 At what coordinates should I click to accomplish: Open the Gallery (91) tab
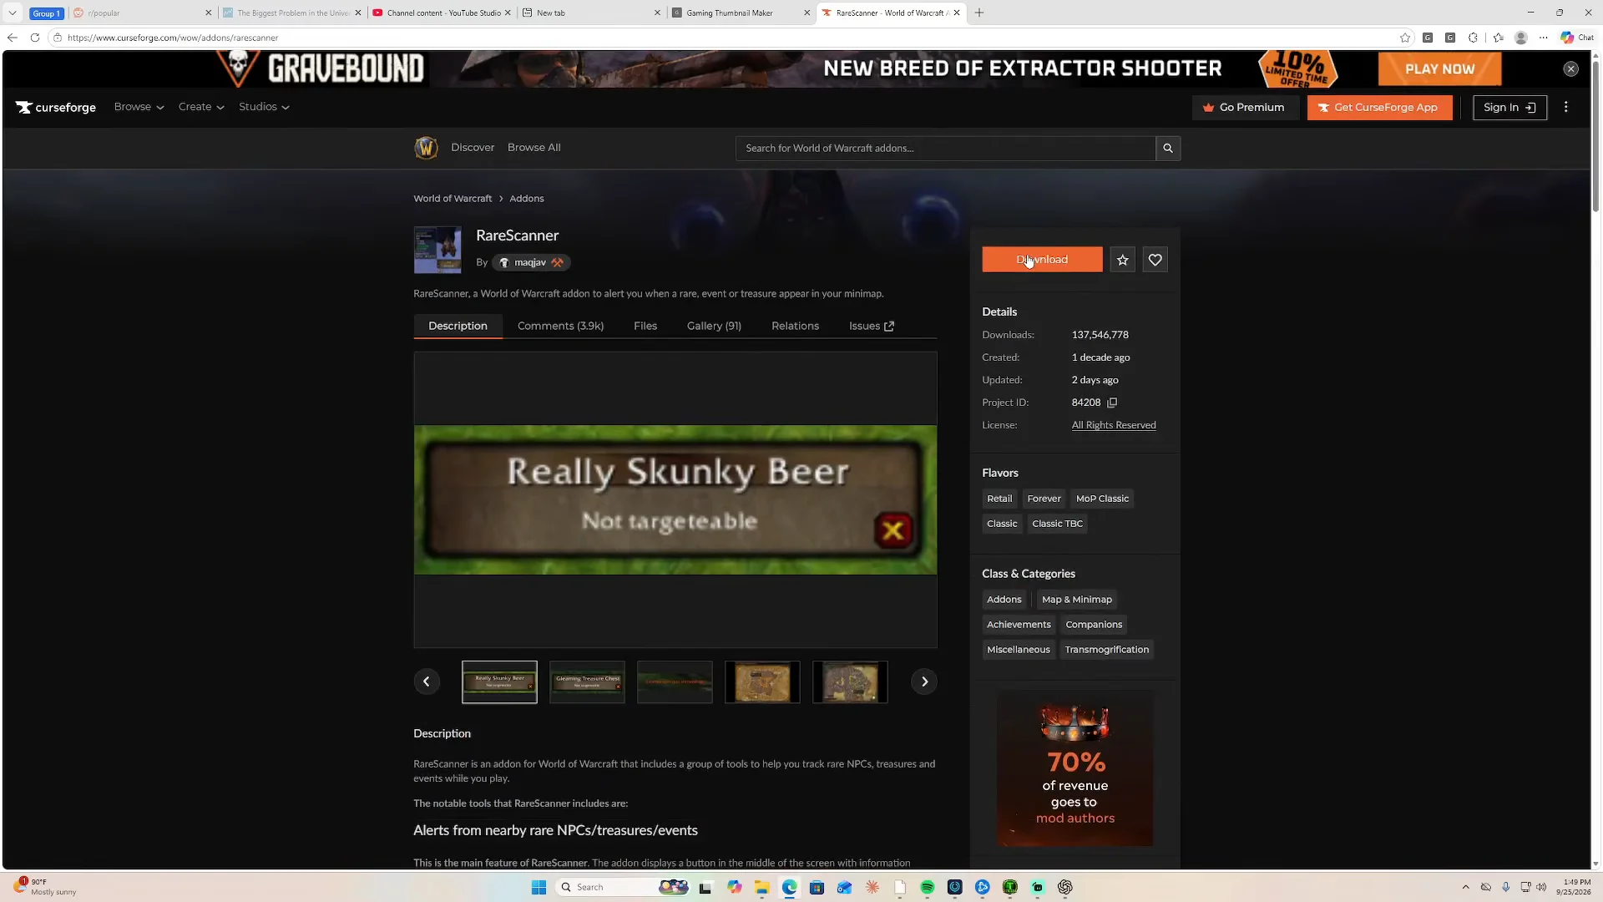[714, 326]
